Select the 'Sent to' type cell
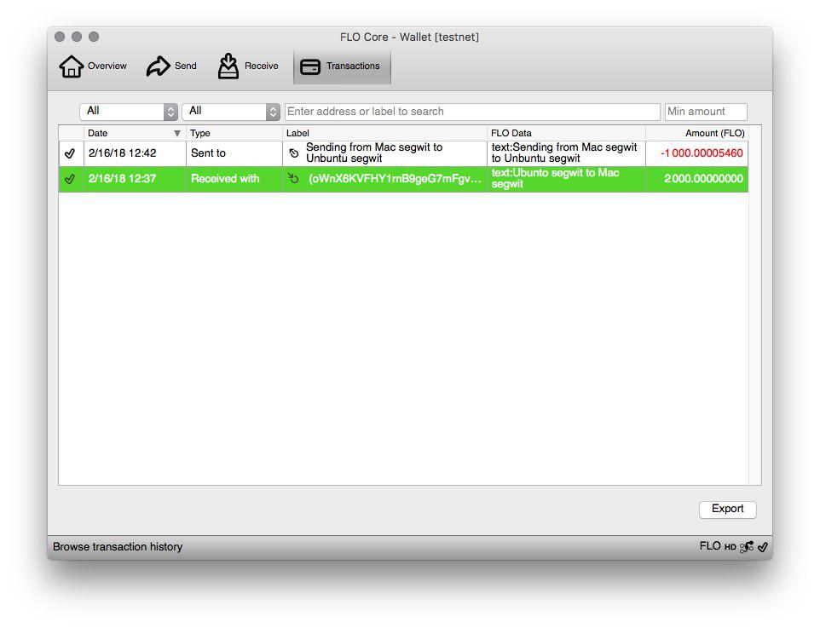This screenshot has width=820, height=628. click(234, 153)
